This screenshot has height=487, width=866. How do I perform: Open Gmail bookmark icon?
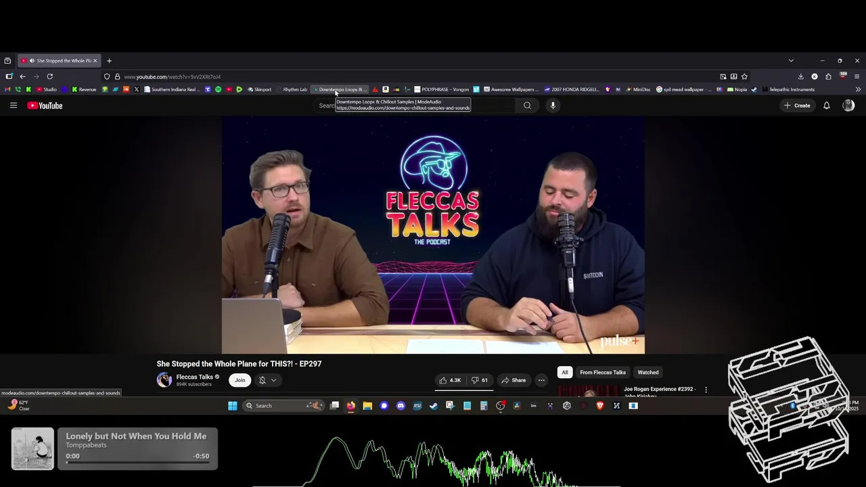pyautogui.click(x=7, y=89)
